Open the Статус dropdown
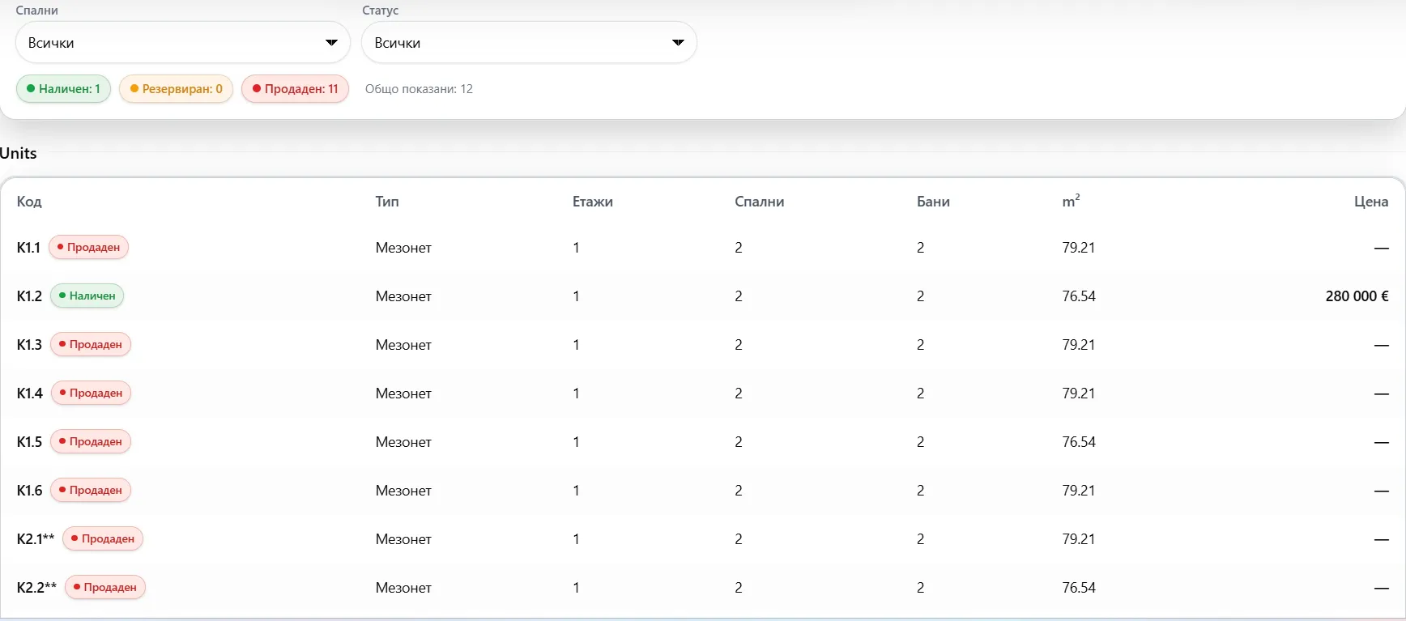The height and width of the screenshot is (621, 1406). [x=529, y=43]
